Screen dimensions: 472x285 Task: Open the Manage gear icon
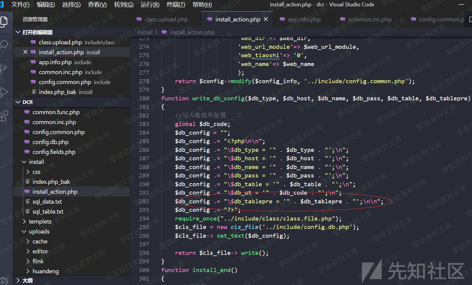tap(4, 281)
